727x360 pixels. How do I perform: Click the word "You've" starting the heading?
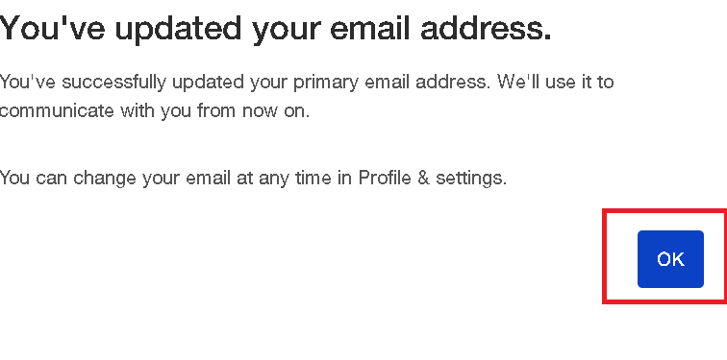[x=53, y=28]
